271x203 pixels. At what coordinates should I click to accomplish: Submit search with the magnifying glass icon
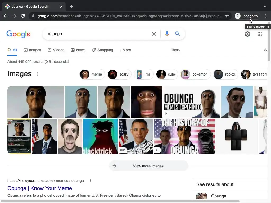point(178,34)
